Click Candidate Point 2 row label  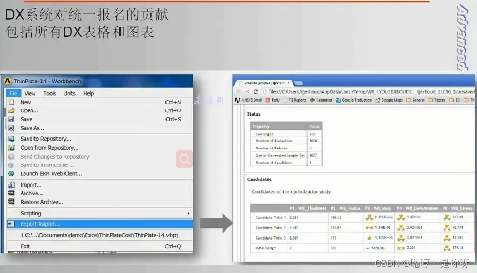click(x=271, y=227)
